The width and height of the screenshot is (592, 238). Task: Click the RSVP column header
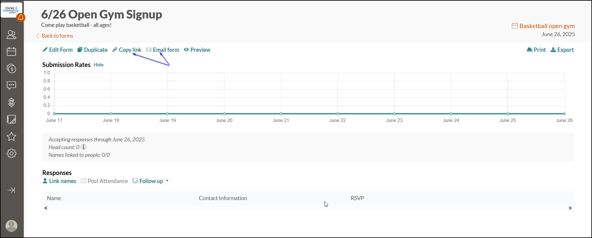[357, 198]
